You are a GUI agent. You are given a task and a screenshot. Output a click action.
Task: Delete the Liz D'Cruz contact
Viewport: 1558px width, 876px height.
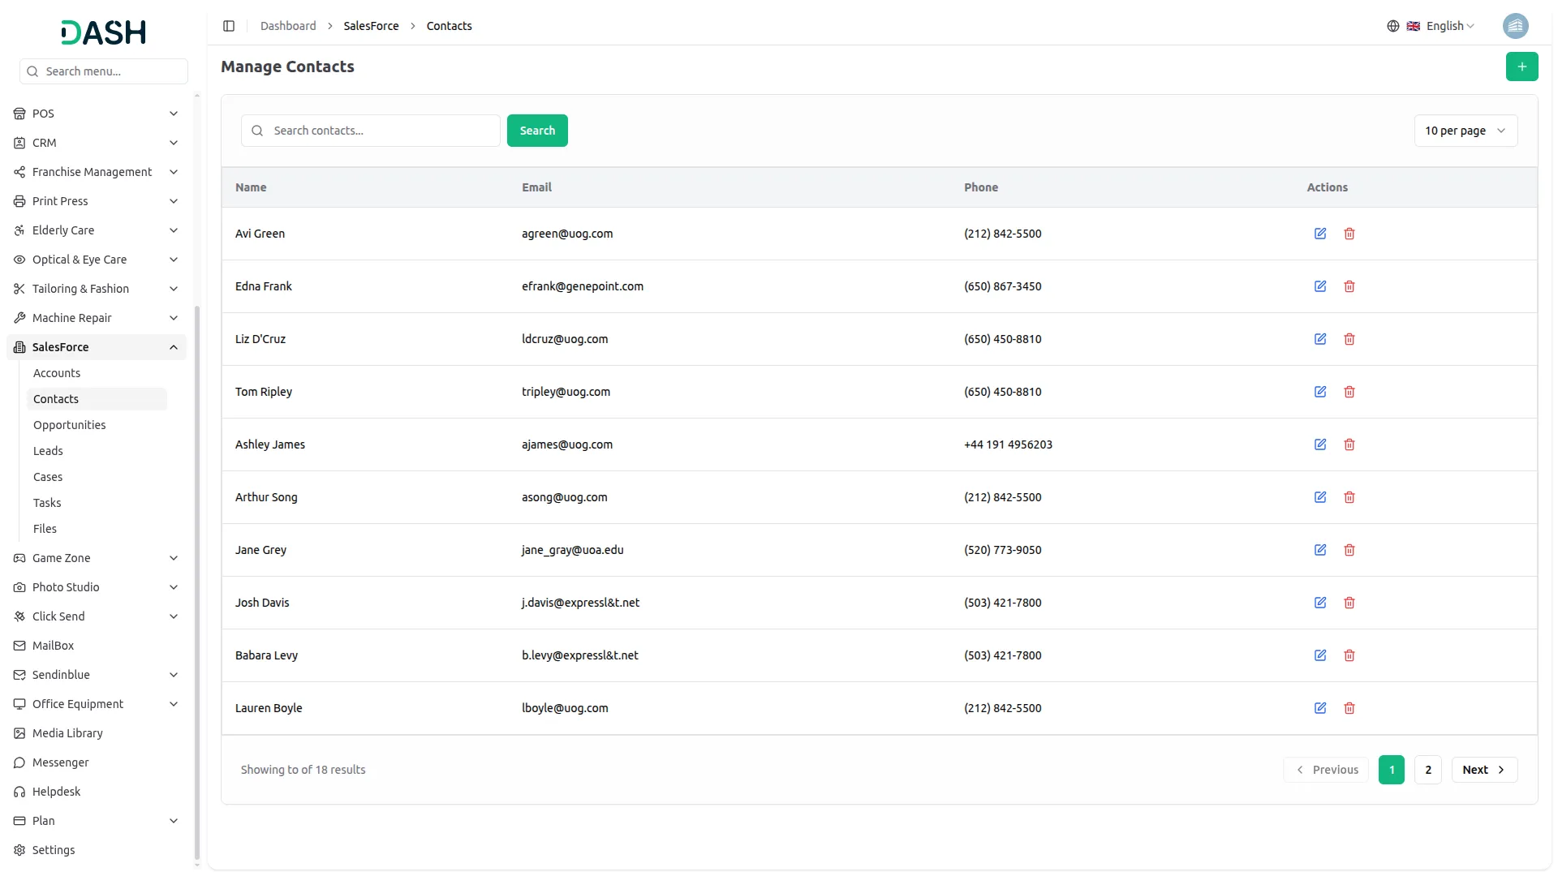point(1349,339)
